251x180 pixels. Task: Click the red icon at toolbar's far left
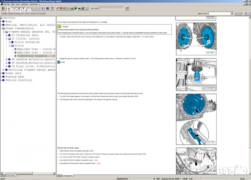[3, 8]
